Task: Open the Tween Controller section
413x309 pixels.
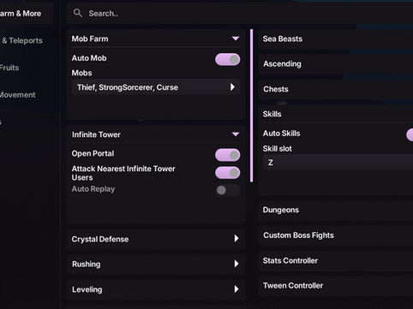Action: coord(336,286)
